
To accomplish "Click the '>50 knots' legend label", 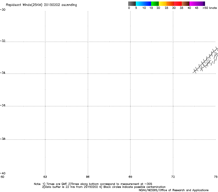I will point(209,8).
